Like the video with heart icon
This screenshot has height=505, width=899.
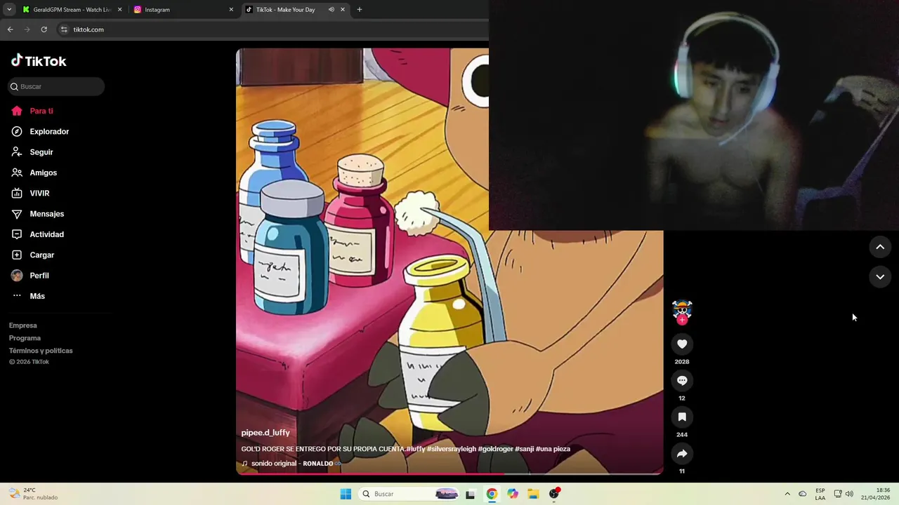click(x=682, y=344)
